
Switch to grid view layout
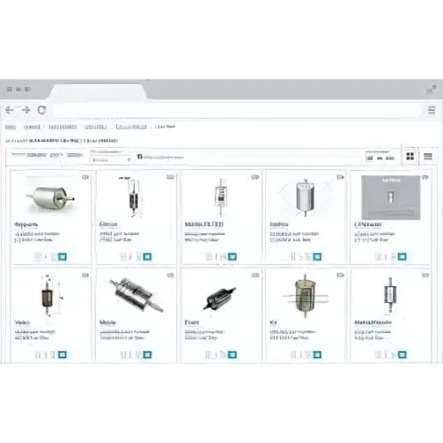click(x=410, y=156)
